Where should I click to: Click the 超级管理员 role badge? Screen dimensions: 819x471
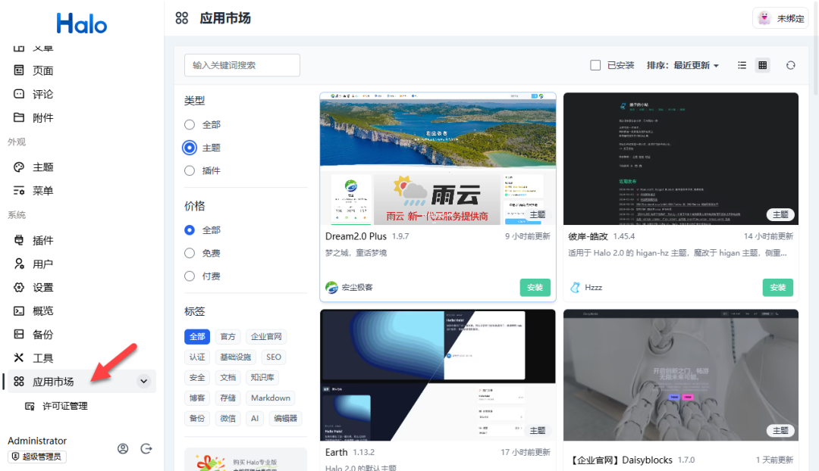click(37, 457)
